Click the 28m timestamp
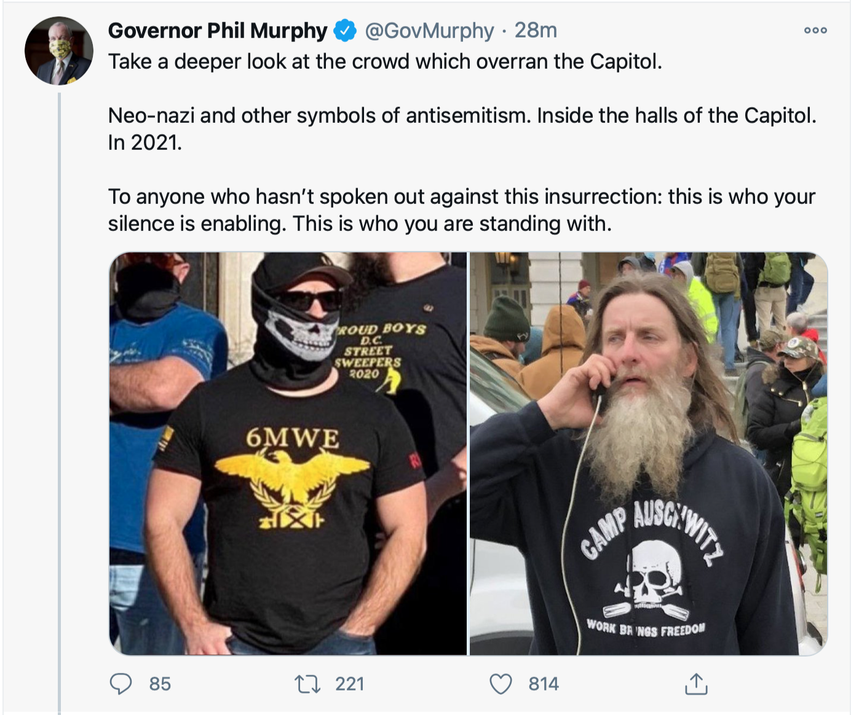Viewport: 851px width, 715px height. 536,30
